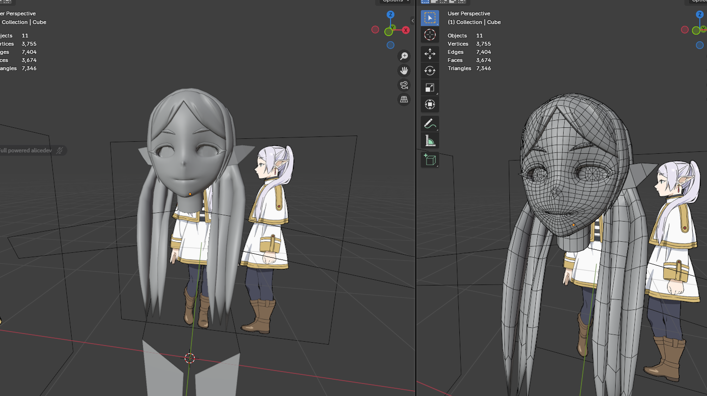707x396 pixels.
Task: Activate the 3D Cursor tool
Action: (x=430, y=35)
